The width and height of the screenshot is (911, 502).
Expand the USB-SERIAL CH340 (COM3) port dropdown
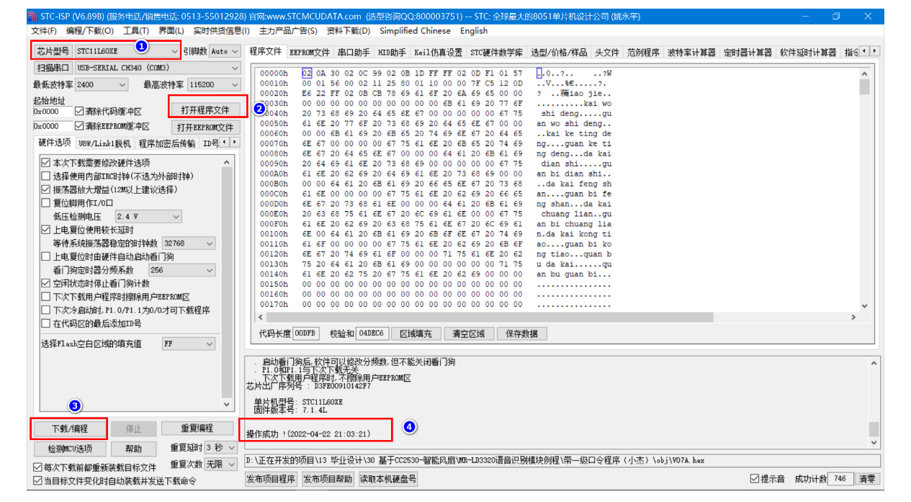click(x=235, y=68)
